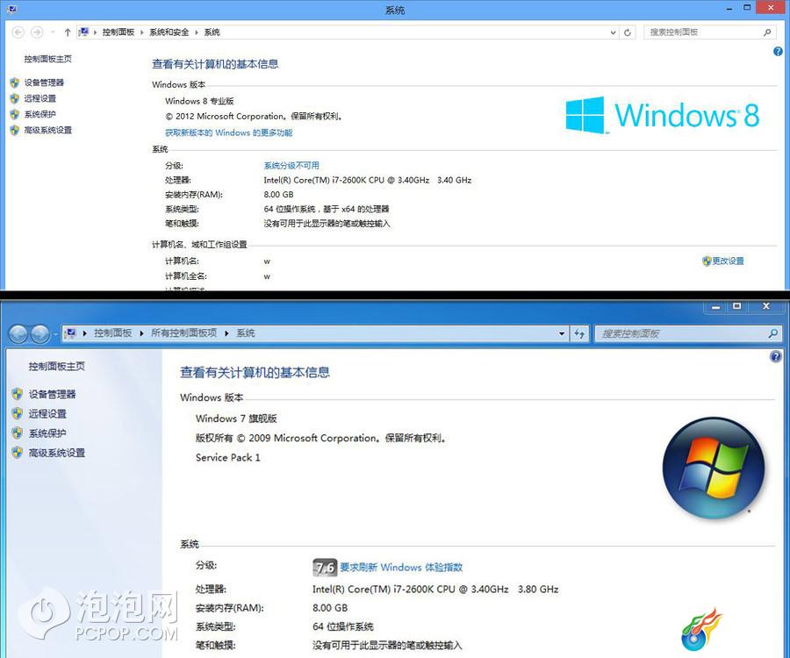Open 远程设置 in the Windows 7 window

pos(47,414)
